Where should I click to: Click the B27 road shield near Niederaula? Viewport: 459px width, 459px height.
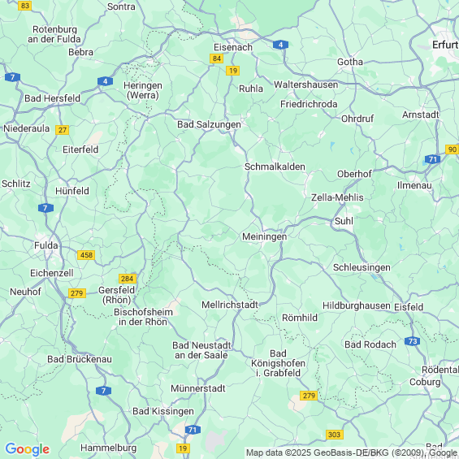point(62,130)
